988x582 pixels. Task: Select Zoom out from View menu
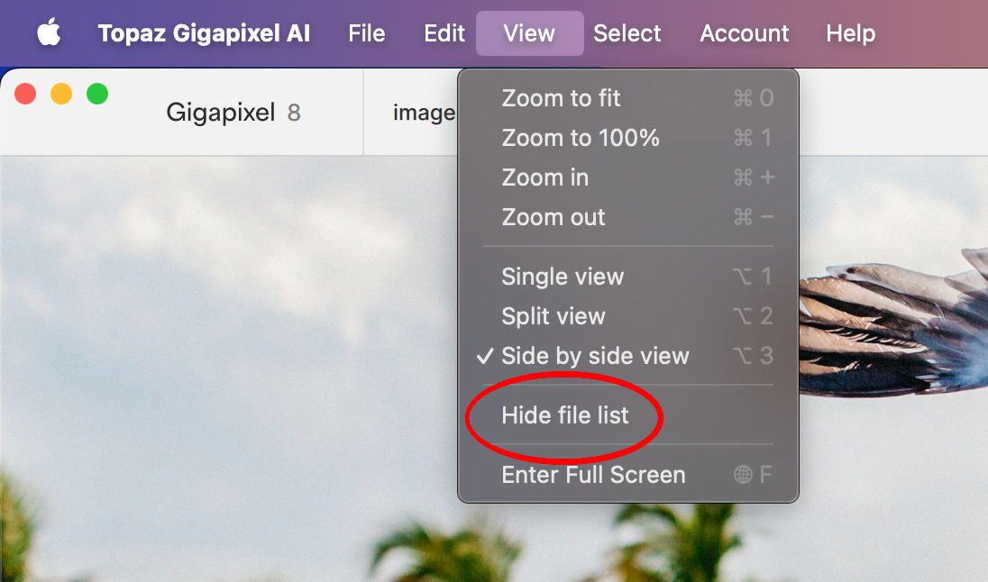click(x=553, y=217)
